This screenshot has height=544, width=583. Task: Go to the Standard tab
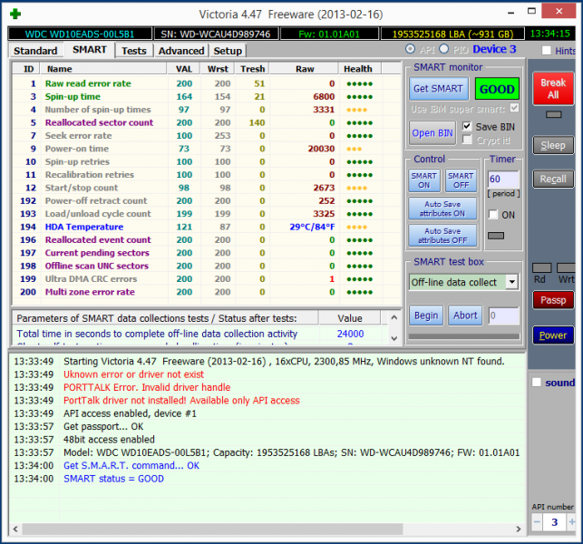(x=35, y=51)
